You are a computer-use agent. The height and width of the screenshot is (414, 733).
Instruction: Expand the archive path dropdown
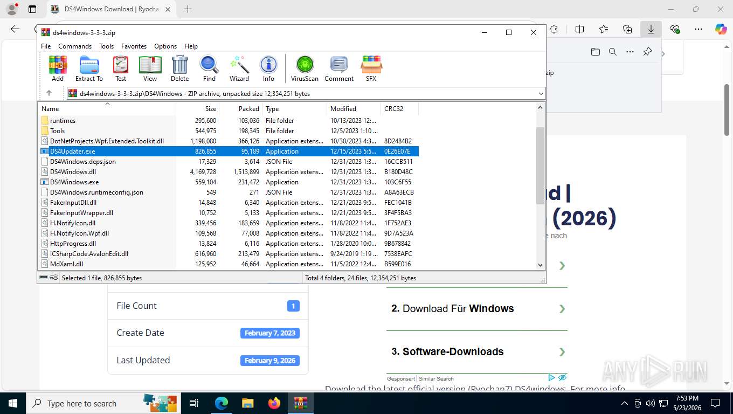(x=541, y=94)
